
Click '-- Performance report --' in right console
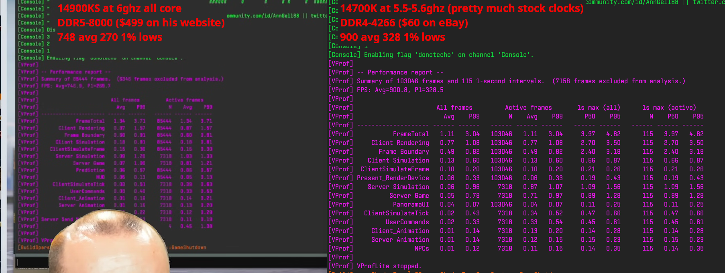click(400, 72)
